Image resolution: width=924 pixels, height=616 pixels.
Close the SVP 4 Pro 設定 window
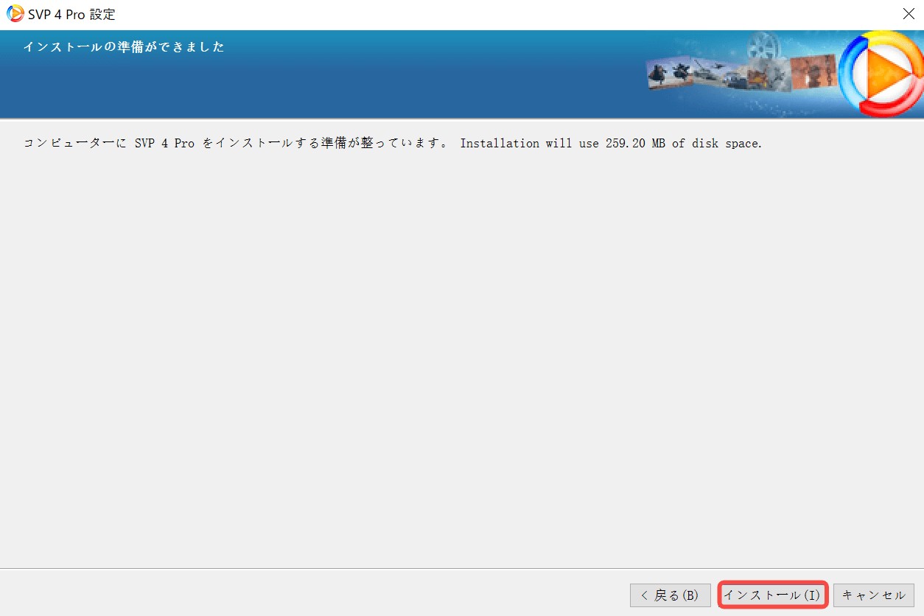tap(908, 14)
